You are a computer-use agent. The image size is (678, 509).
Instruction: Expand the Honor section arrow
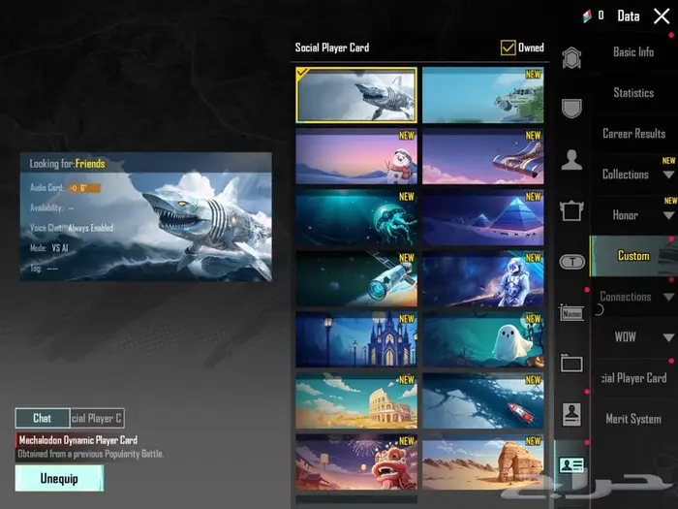click(x=668, y=215)
